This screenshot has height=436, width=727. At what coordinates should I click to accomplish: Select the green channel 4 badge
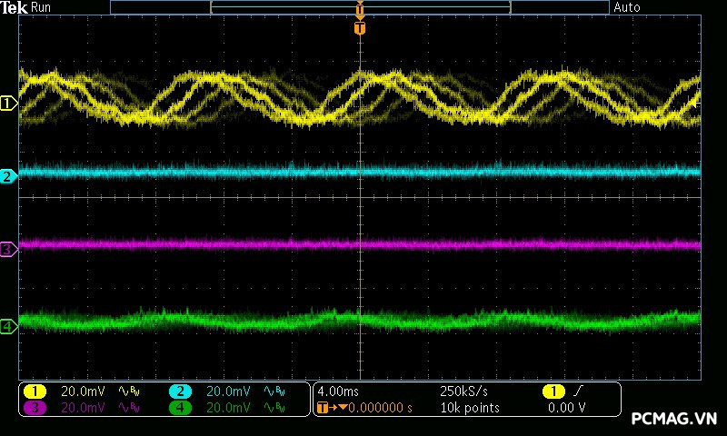[180, 408]
